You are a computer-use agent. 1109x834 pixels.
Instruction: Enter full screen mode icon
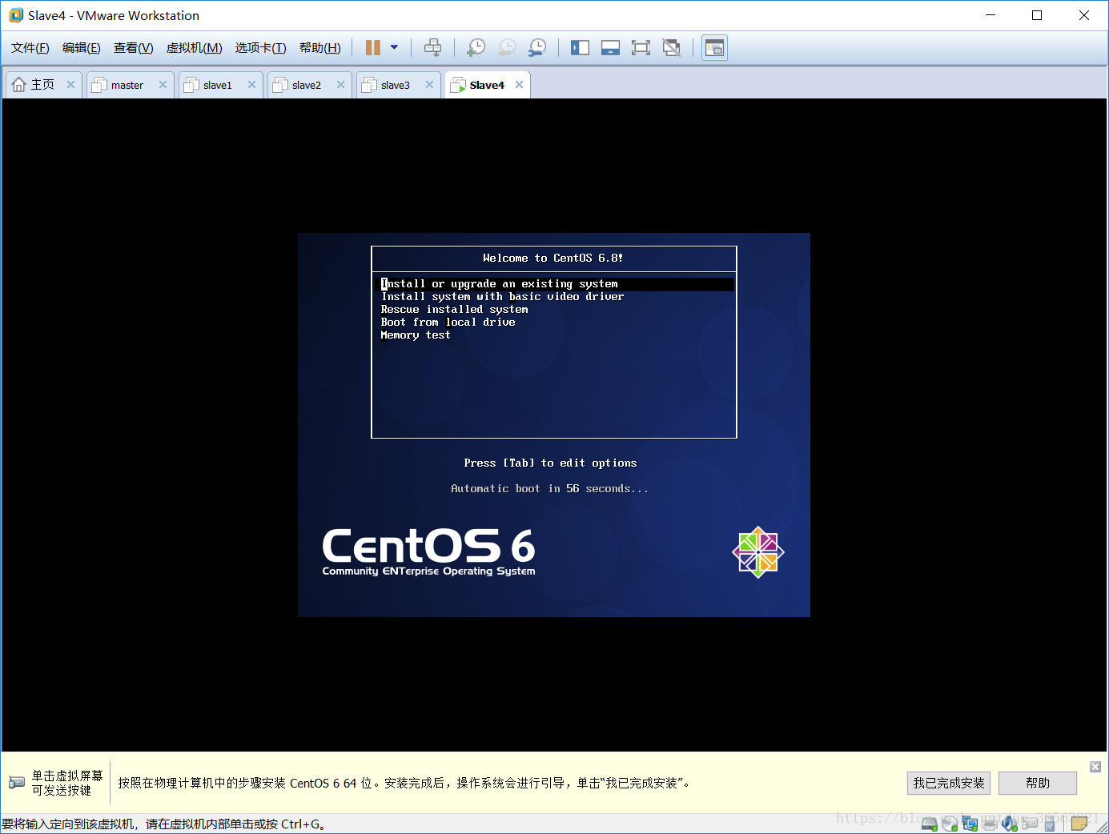coord(641,48)
